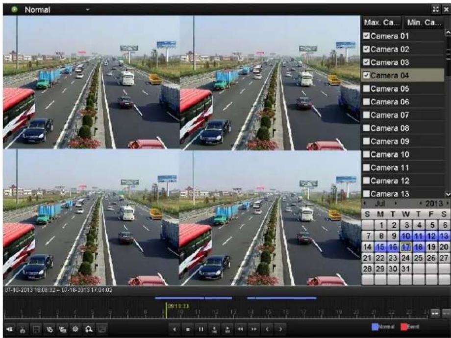Activate the digital zoom magnifier icon
Screen dimensions: 451x338
coord(89,329)
